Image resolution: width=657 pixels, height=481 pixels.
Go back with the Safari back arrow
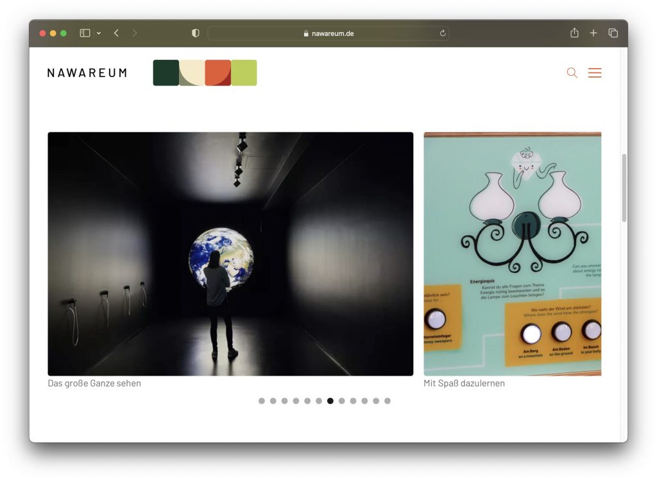pyautogui.click(x=116, y=33)
